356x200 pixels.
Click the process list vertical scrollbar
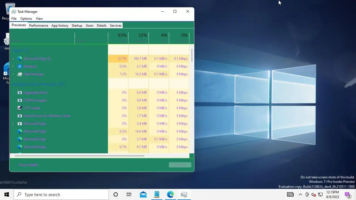coord(192,56)
